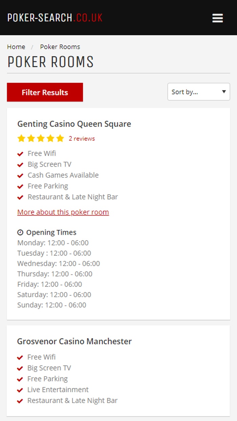Click Genting's Free Wifi checkmark icon

pos(20,154)
